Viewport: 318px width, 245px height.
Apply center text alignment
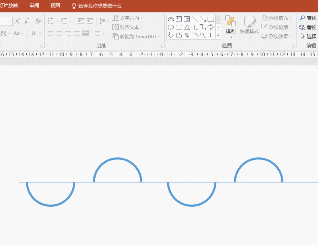[x=59, y=33]
